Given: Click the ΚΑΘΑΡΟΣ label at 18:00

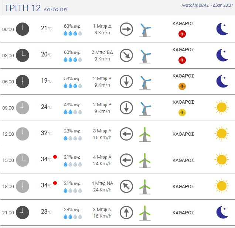Looking at the screenshot, I should coord(183,187).
